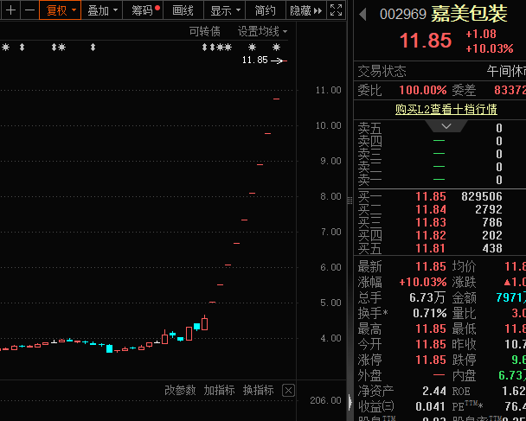Viewport: 526px width, 421px height.
Task: Click the back triangle beside stock code 002969
Action: pos(362,15)
